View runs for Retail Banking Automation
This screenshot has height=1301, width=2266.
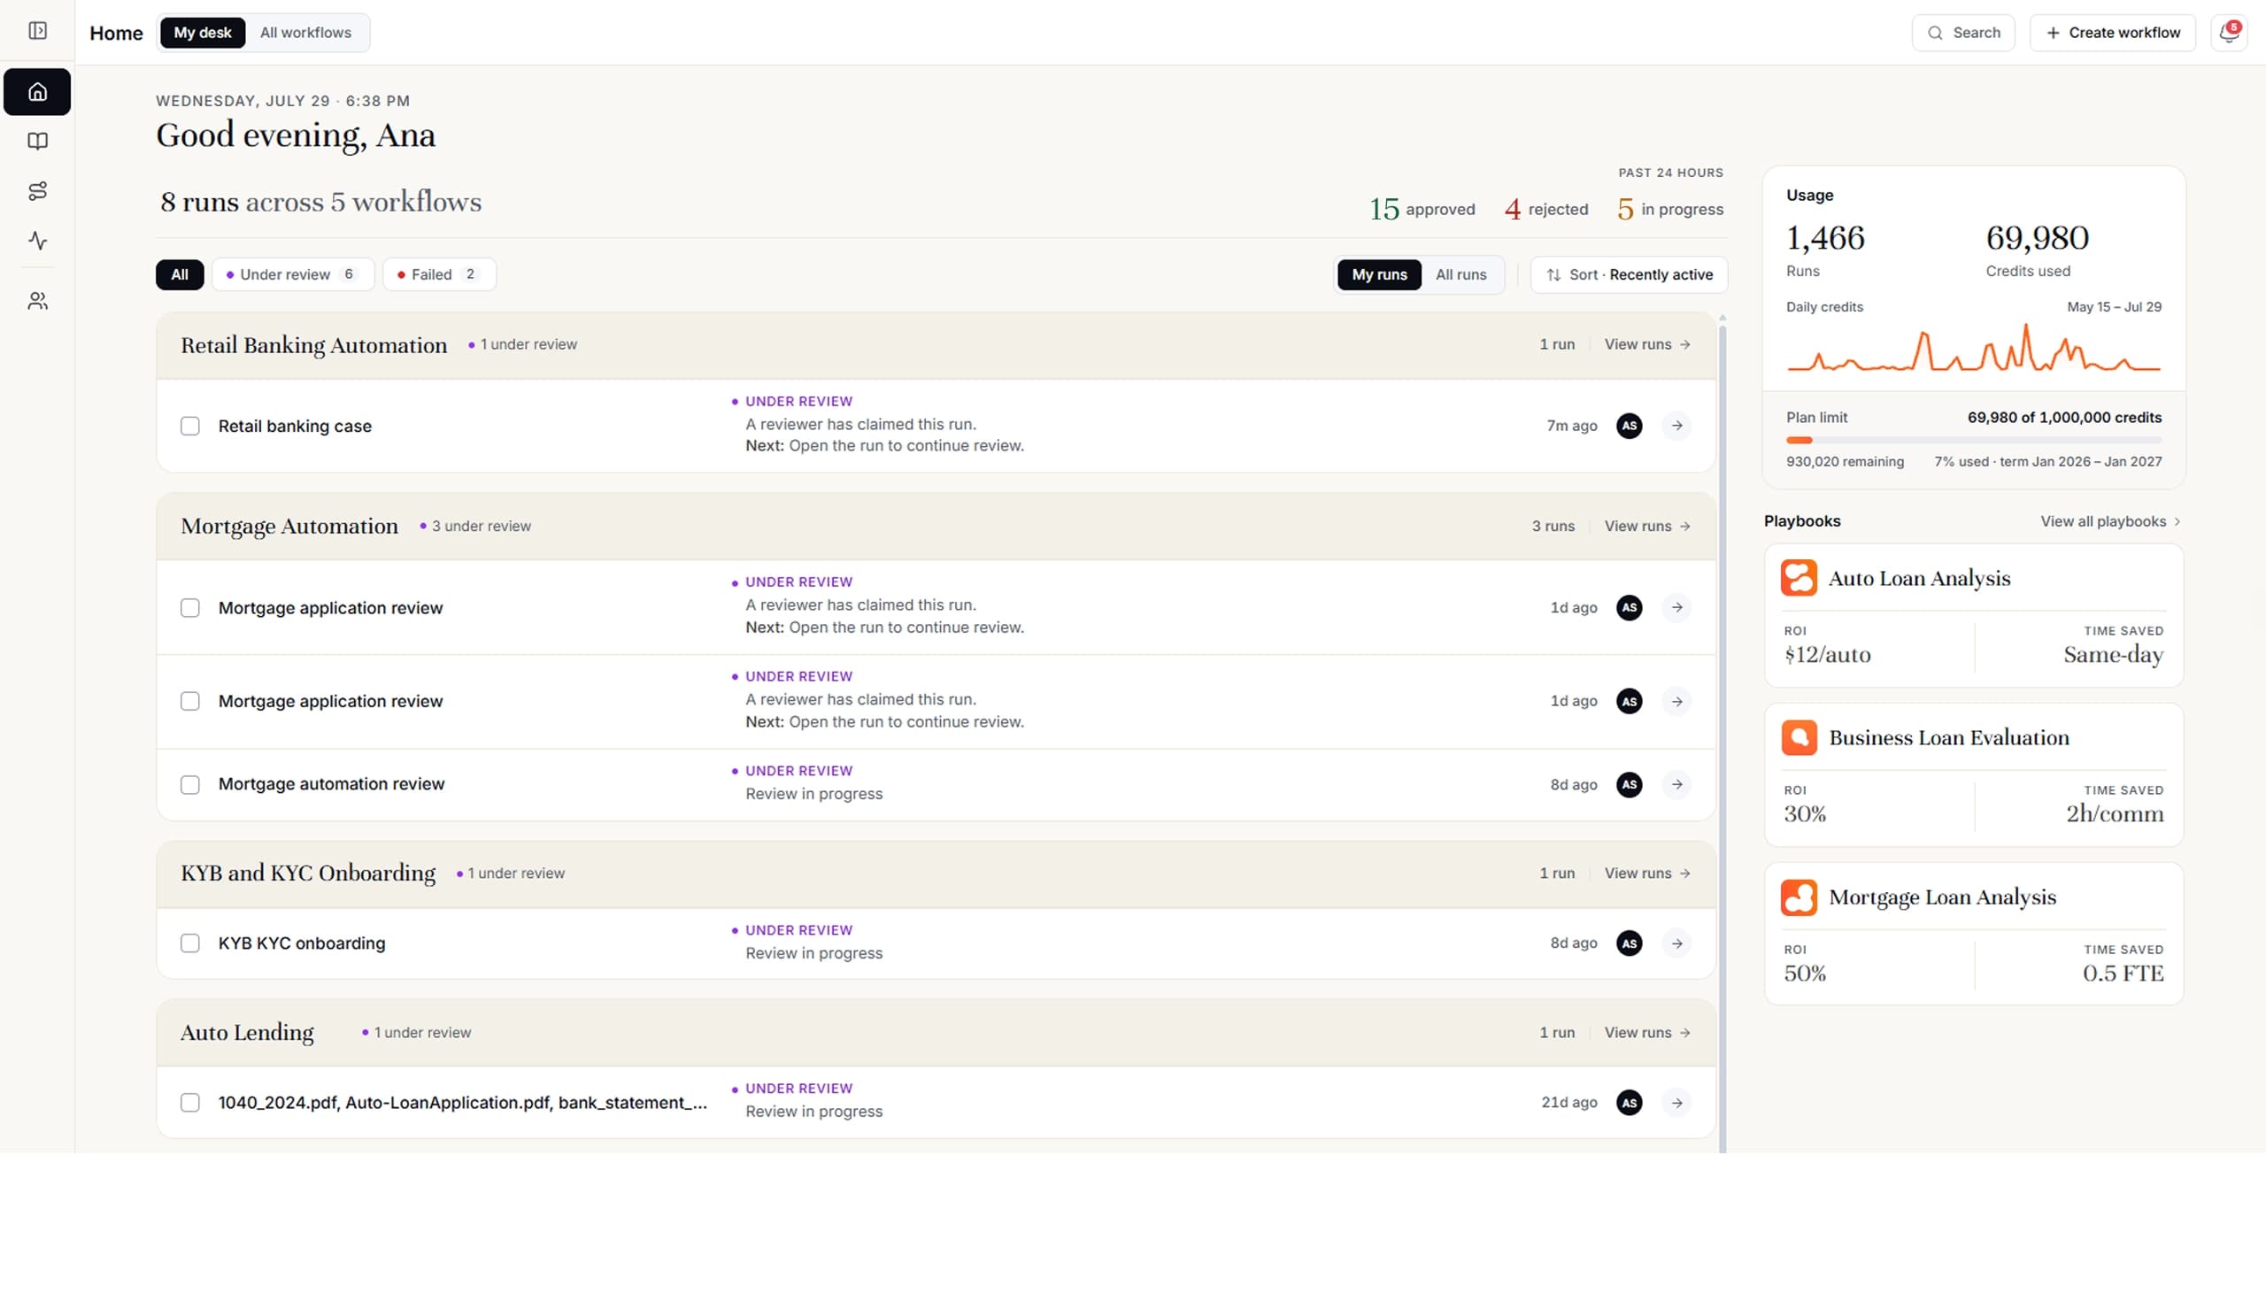coord(1646,344)
